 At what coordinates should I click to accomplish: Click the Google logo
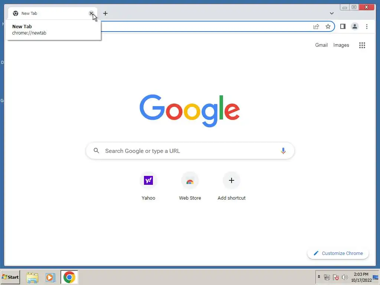(x=190, y=111)
